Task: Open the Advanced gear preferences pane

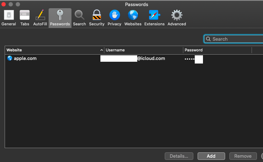Action: pyautogui.click(x=177, y=18)
